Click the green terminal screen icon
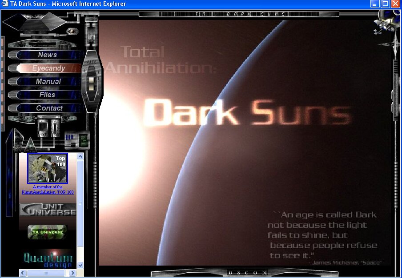 [83, 140]
